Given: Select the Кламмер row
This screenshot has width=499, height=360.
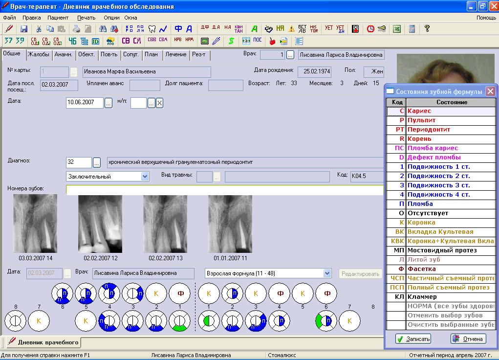Looking at the screenshot, I should [x=441, y=297].
